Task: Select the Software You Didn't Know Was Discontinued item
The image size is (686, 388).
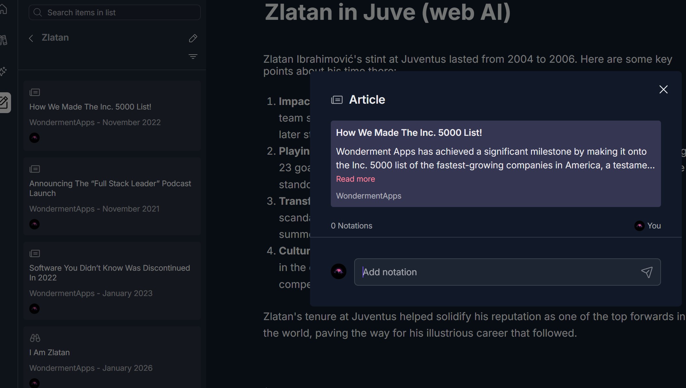Action: click(110, 273)
